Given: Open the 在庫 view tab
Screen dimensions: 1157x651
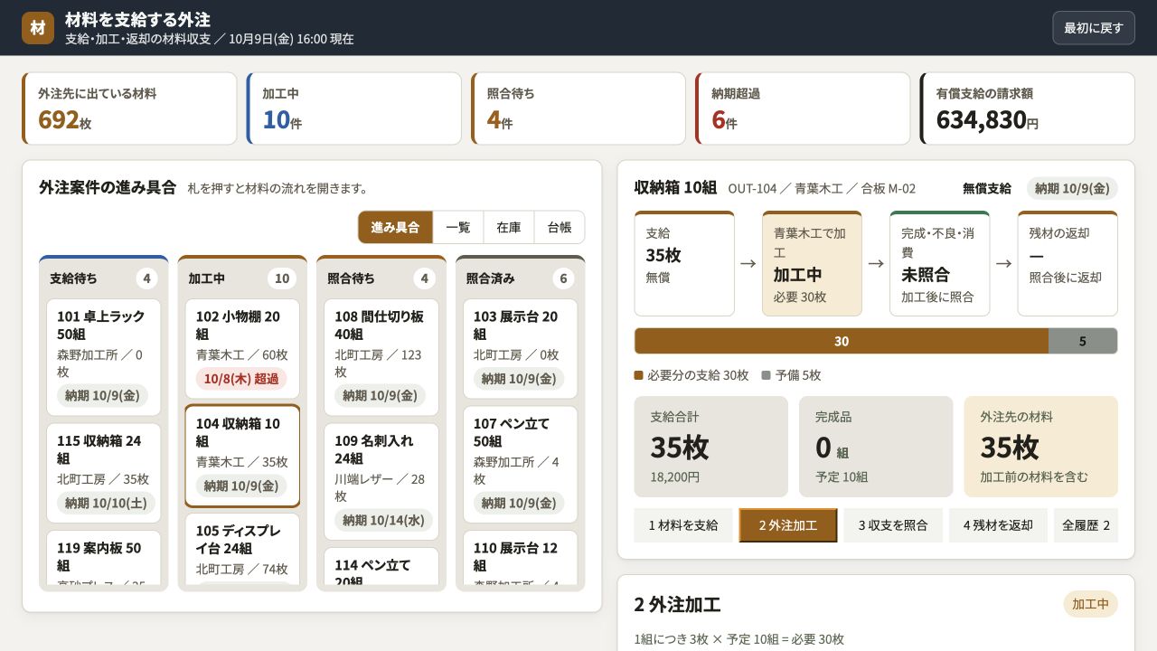Looking at the screenshot, I should [509, 227].
